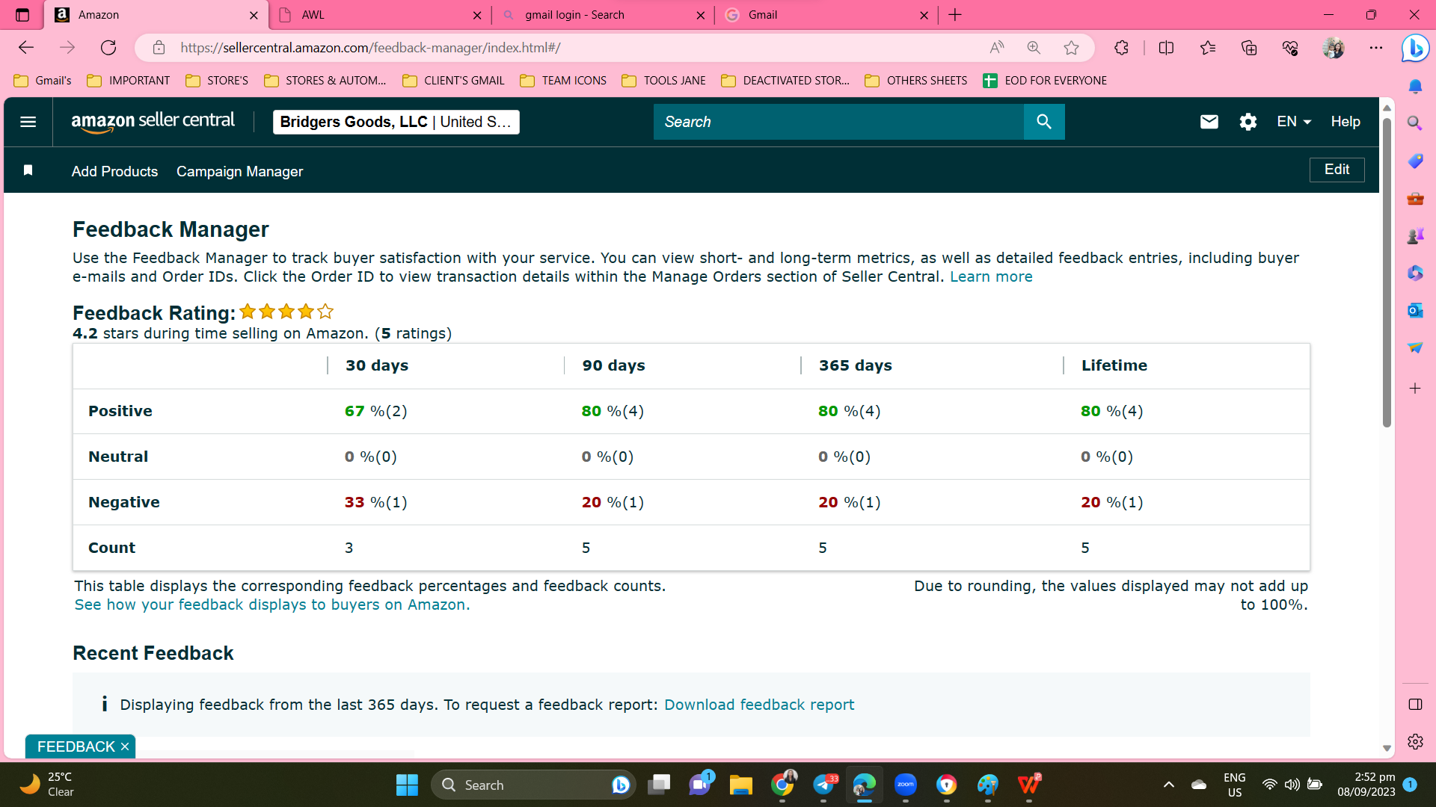Open File Explorer from the taskbar

[x=741, y=785]
